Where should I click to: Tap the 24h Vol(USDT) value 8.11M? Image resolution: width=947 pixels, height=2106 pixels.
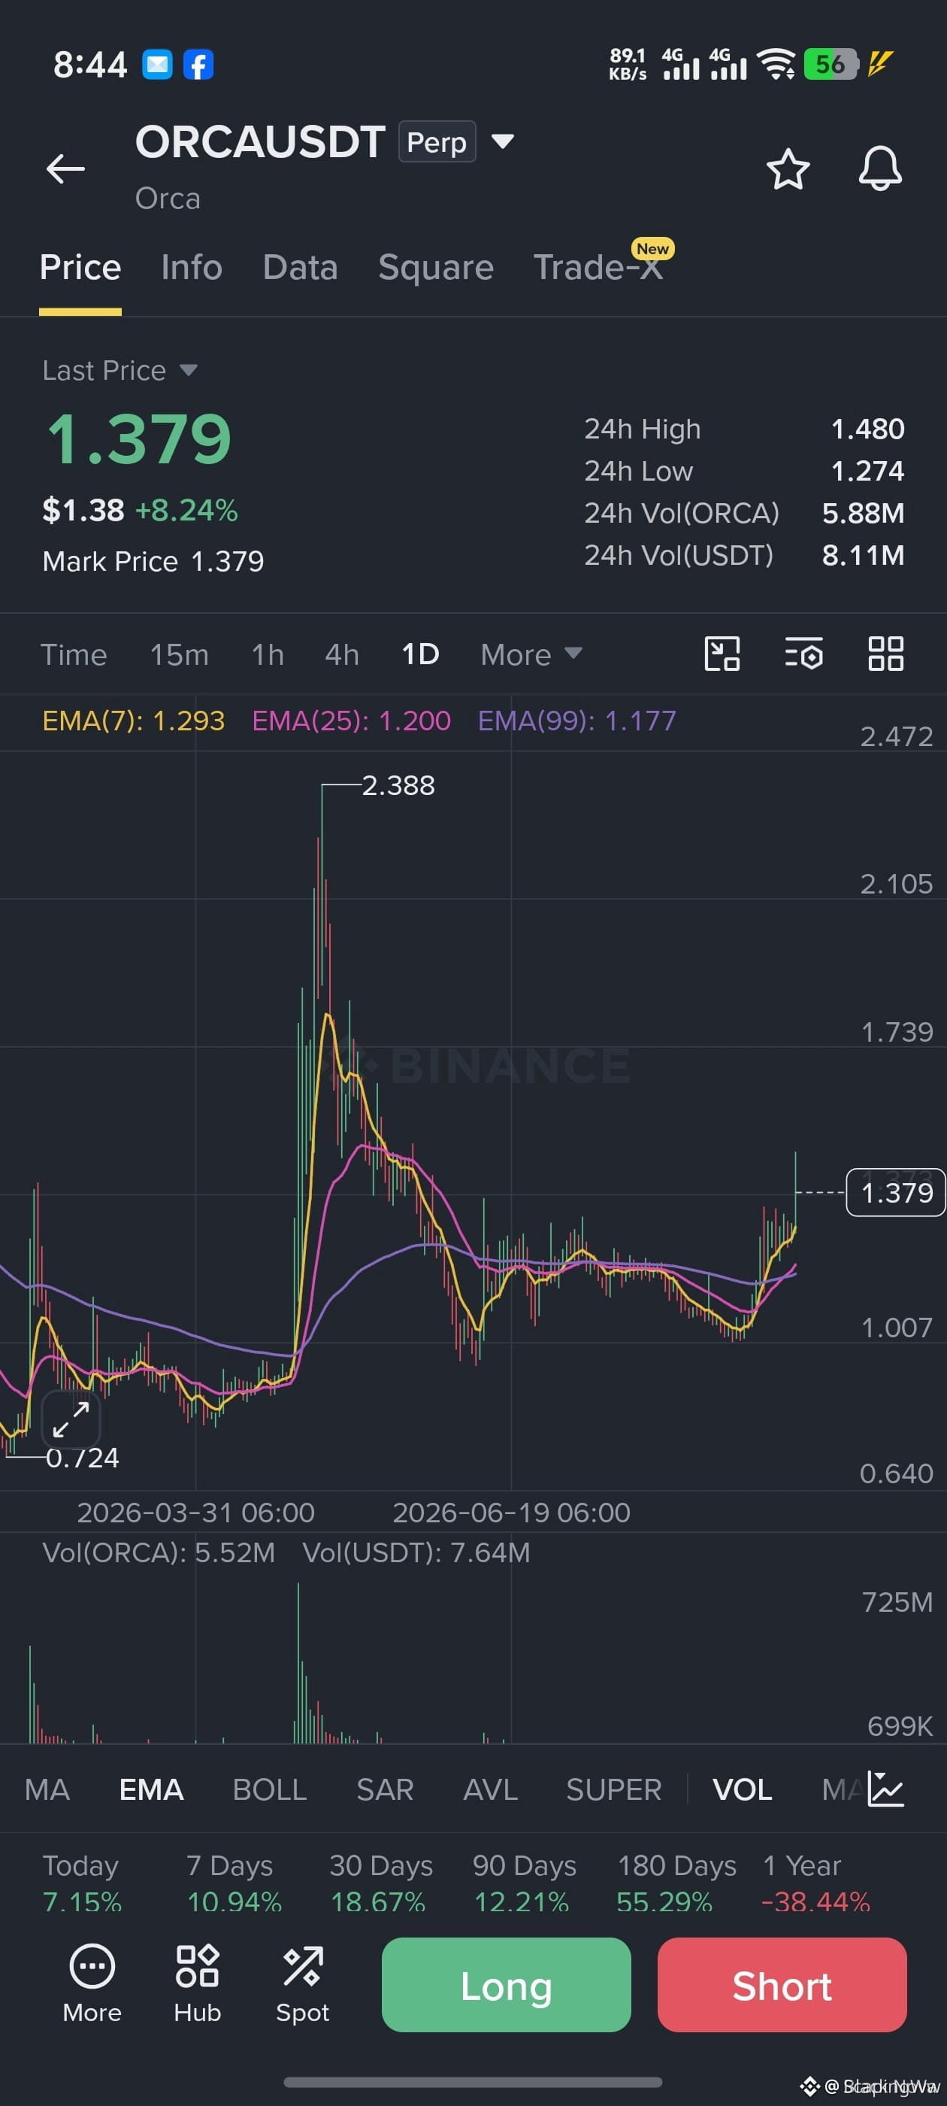pyautogui.click(x=863, y=555)
